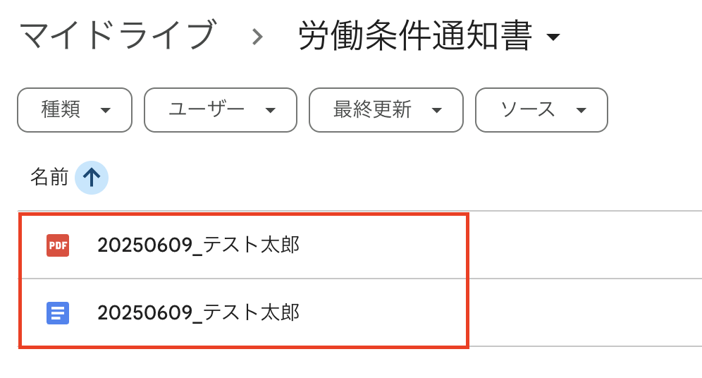Click the 名前 column header
Screen dimensions: 702x378
coord(49,177)
